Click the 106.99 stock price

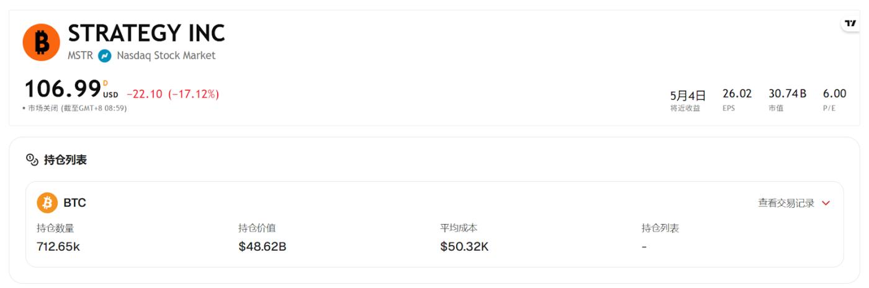63,89
